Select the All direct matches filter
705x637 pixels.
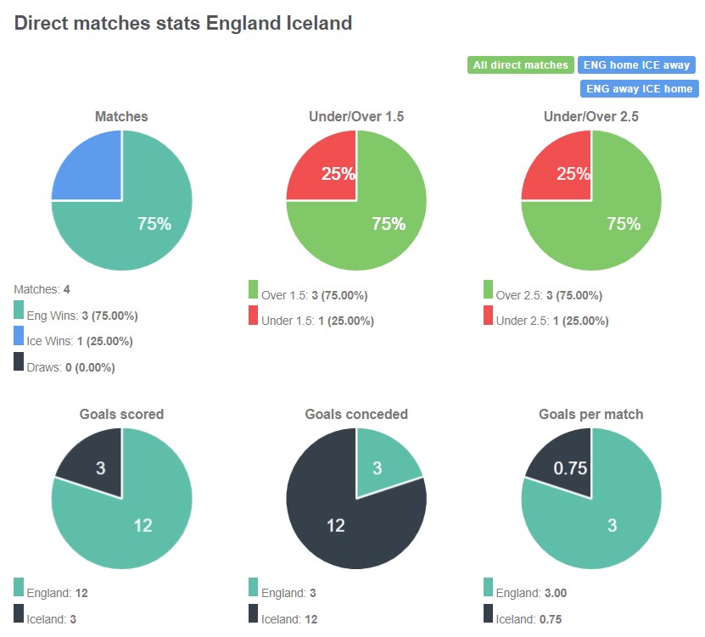coord(520,64)
